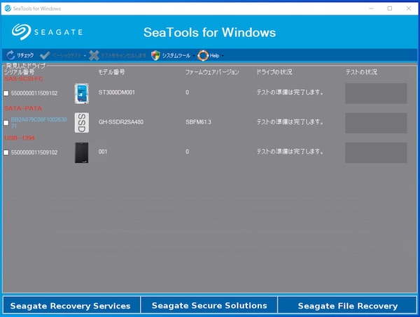Minimize the SeaTools window
The width and height of the screenshot is (420, 317).
click(x=371, y=8)
